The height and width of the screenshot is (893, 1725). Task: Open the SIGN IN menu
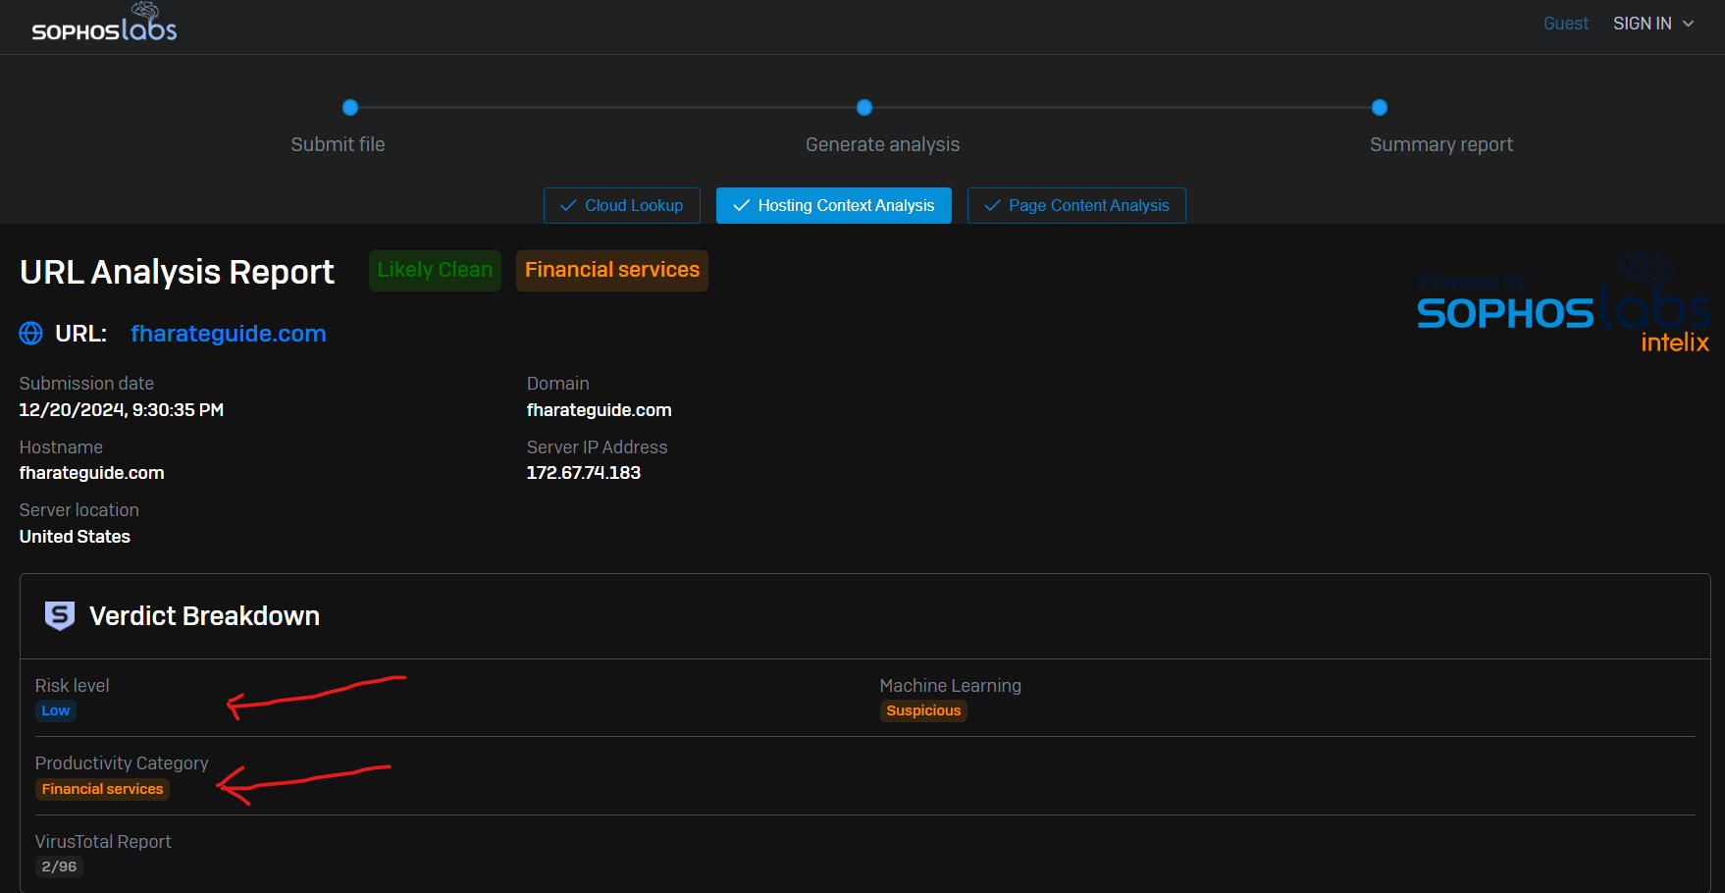pos(1653,24)
